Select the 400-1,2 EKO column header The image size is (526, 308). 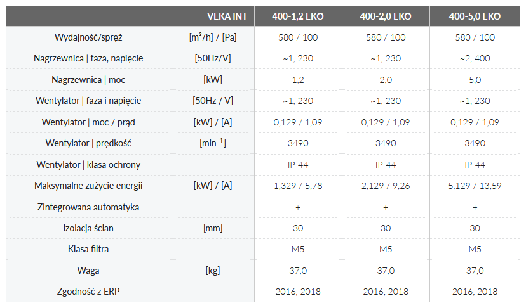298,16
